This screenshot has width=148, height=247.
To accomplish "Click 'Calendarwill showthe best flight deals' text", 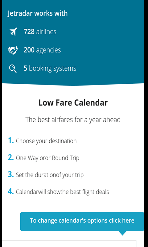I will [63, 192].
